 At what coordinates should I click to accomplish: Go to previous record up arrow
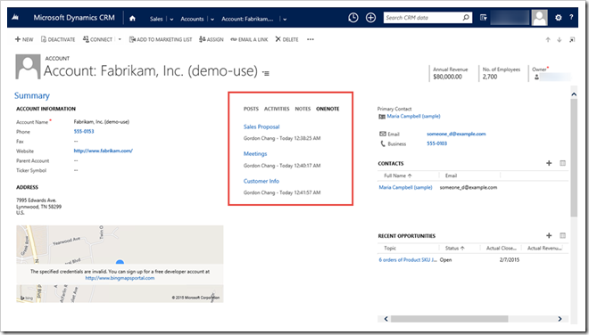click(x=548, y=40)
